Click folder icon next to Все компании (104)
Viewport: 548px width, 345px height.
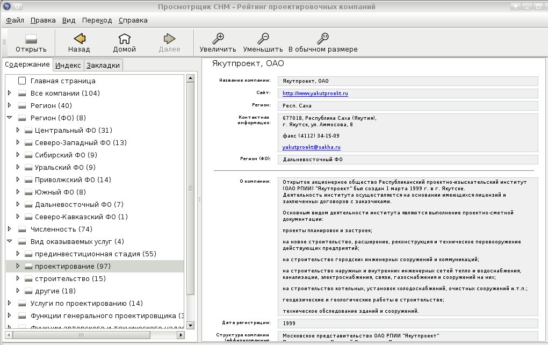[x=22, y=94]
